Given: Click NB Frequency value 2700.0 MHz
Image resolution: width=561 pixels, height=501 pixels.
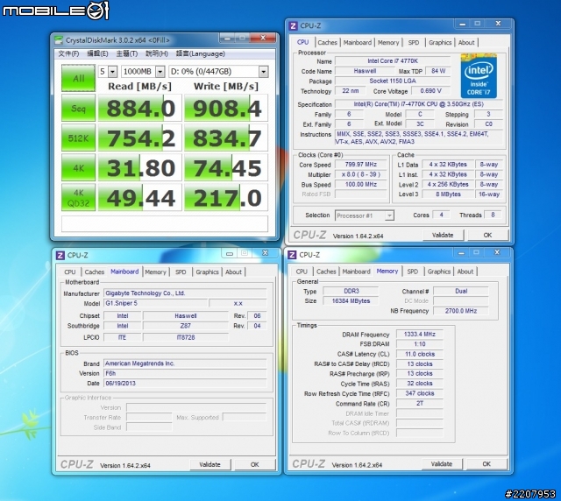Looking at the screenshot, I should click(x=461, y=311).
